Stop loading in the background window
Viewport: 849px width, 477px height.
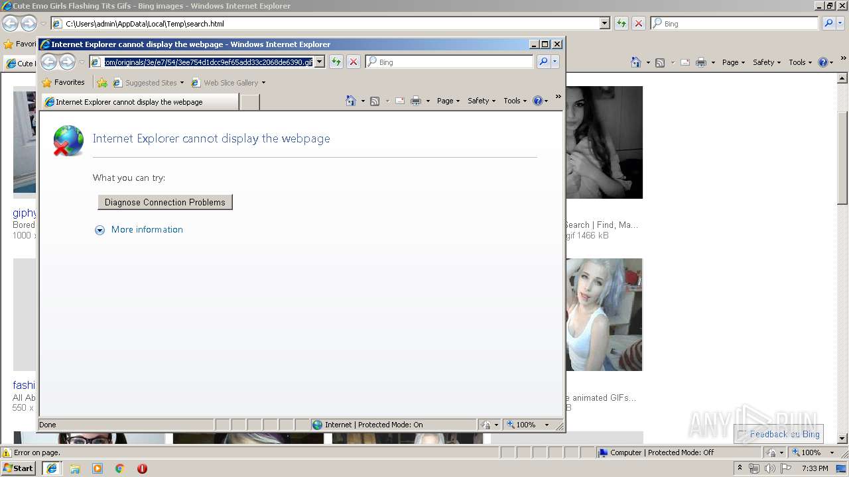pos(639,23)
